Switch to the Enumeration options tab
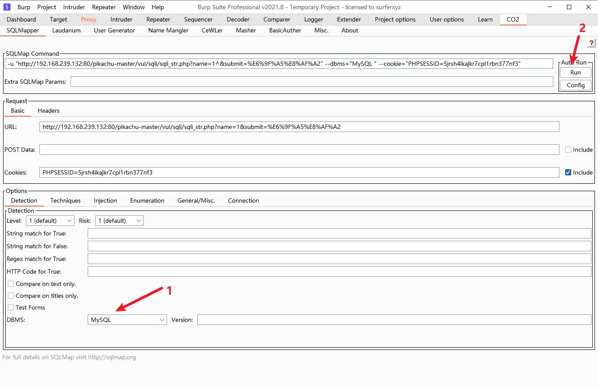Image resolution: width=598 pixels, height=389 pixels. tap(147, 200)
